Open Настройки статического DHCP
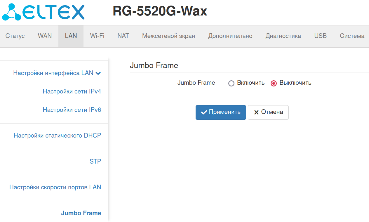369x222 pixels. [57, 136]
